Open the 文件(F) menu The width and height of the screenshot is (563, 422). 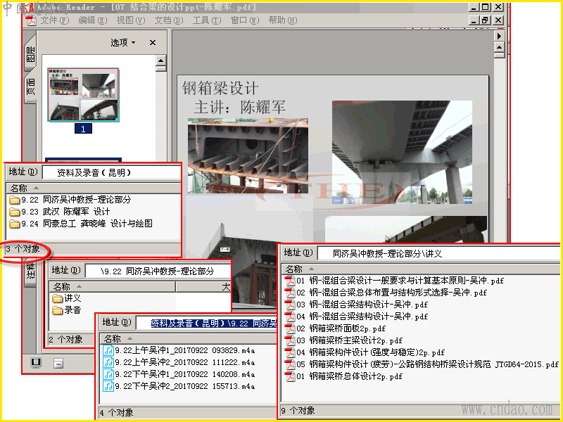(55, 20)
